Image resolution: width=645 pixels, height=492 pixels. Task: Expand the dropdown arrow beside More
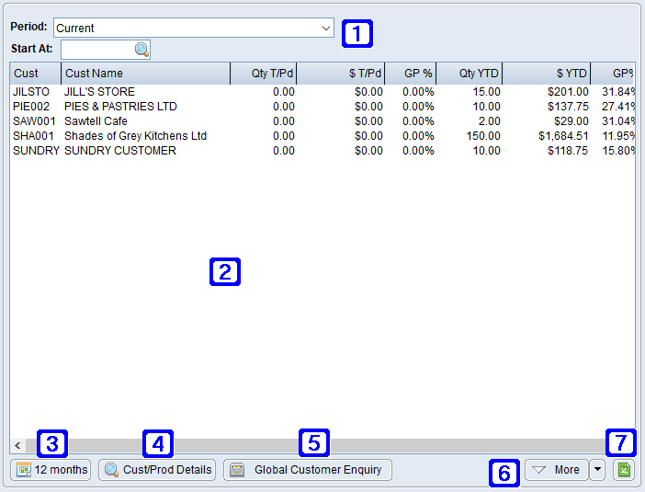coord(597,470)
